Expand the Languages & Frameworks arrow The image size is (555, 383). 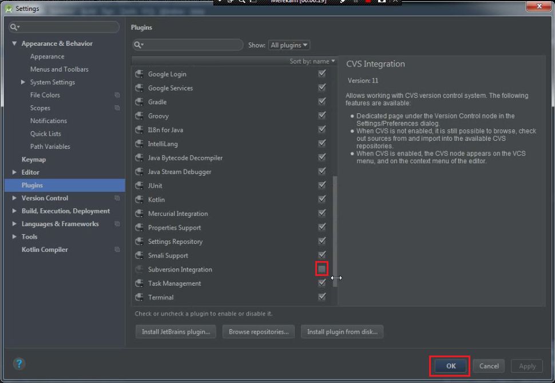14,224
